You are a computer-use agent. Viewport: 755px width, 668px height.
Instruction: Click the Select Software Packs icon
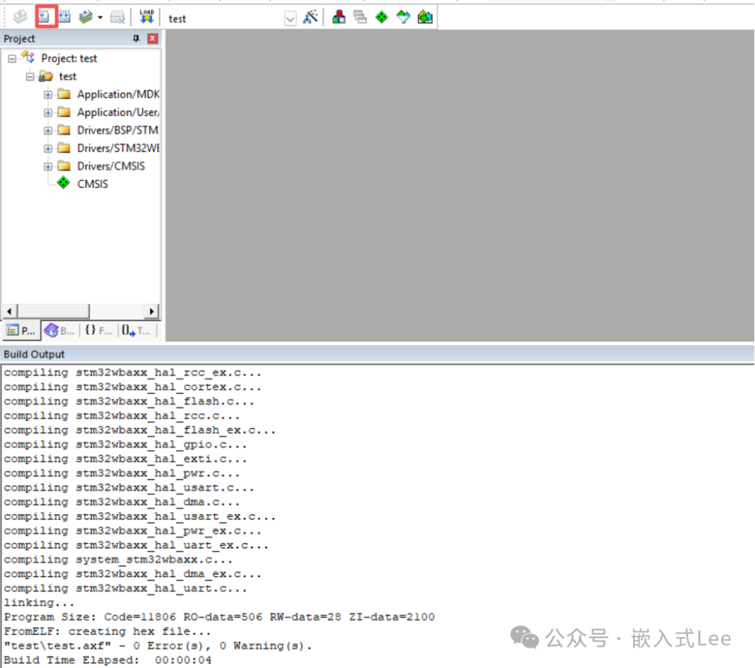(403, 17)
